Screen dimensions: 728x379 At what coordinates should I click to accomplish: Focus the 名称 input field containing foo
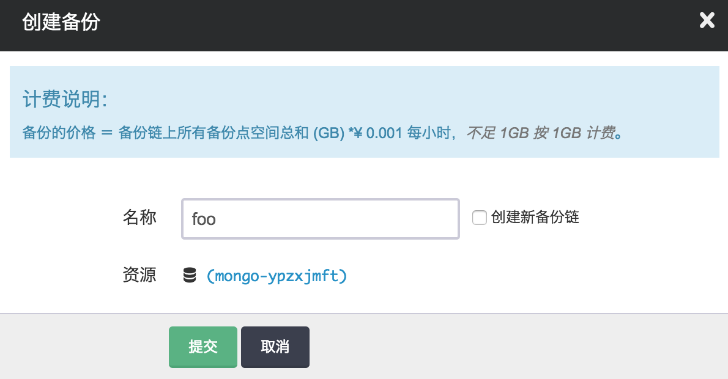click(320, 218)
